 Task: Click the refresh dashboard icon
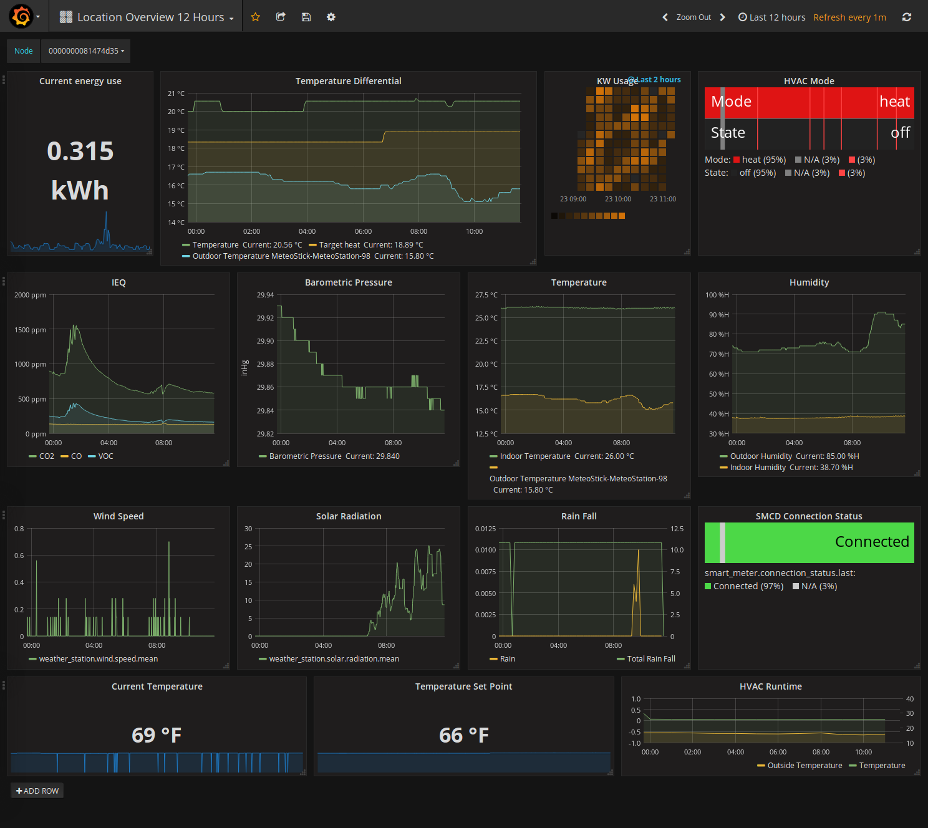pyautogui.click(x=907, y=17)
